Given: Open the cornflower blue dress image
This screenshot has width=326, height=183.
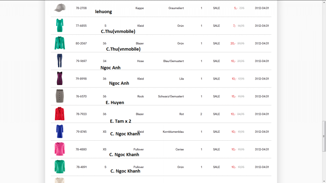Looking at the screenshot, I should pos(60,131).
